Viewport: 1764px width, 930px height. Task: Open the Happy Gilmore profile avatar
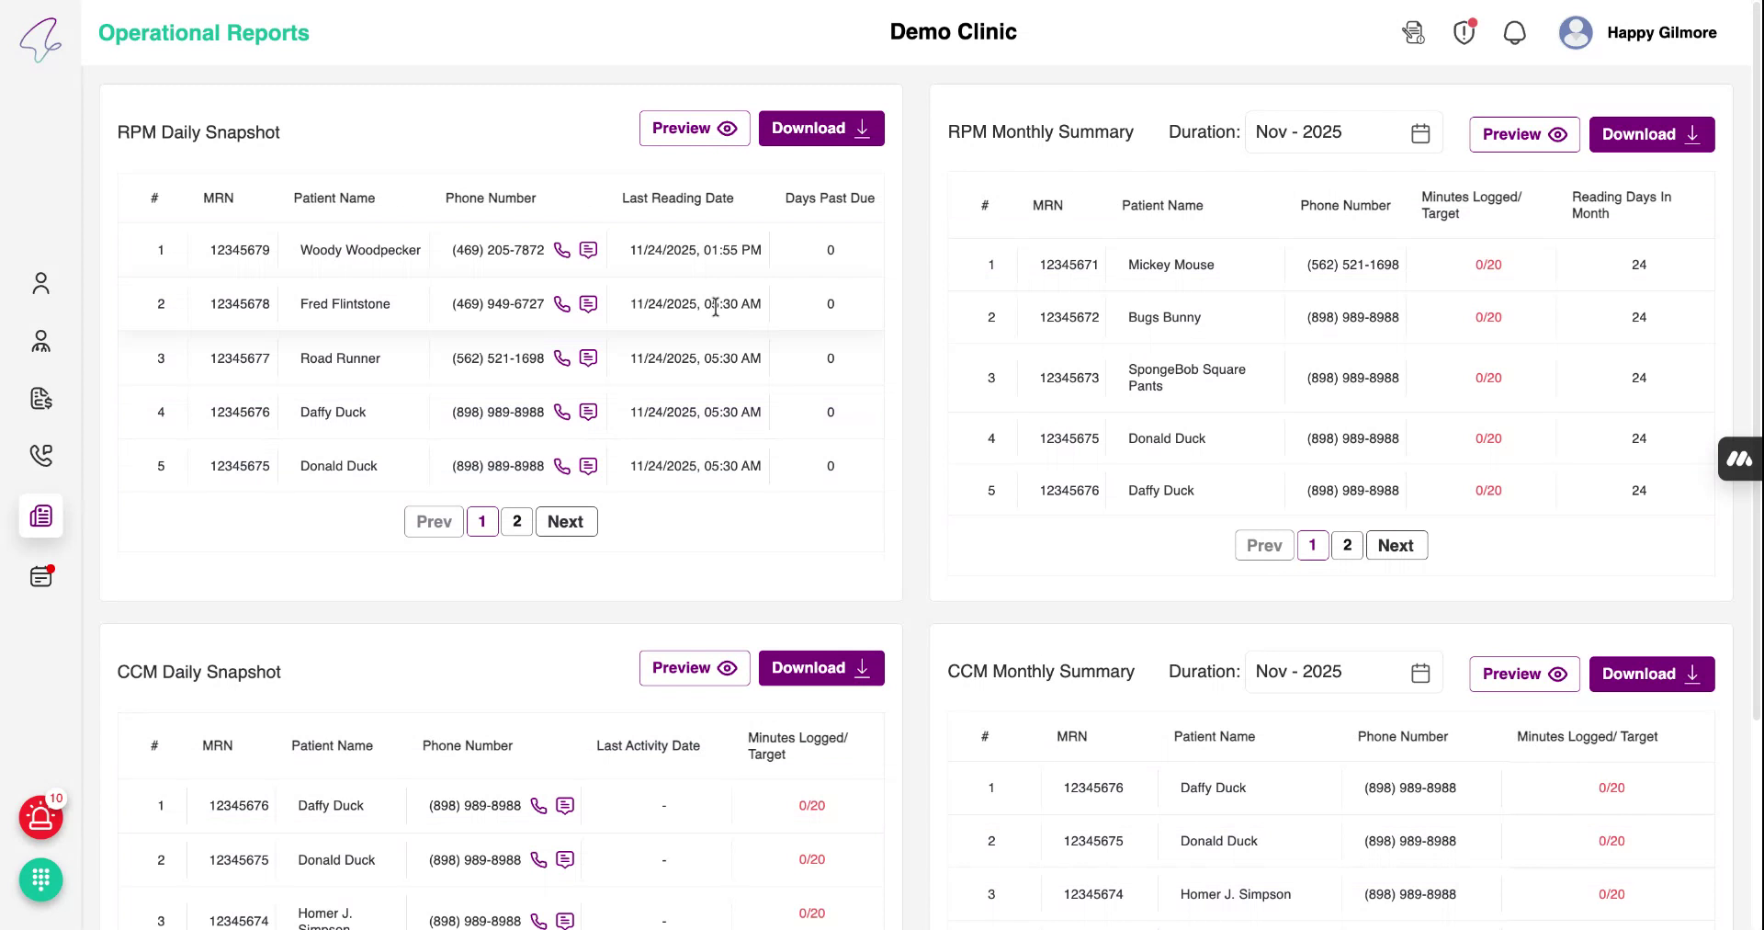coord(1575,32)
